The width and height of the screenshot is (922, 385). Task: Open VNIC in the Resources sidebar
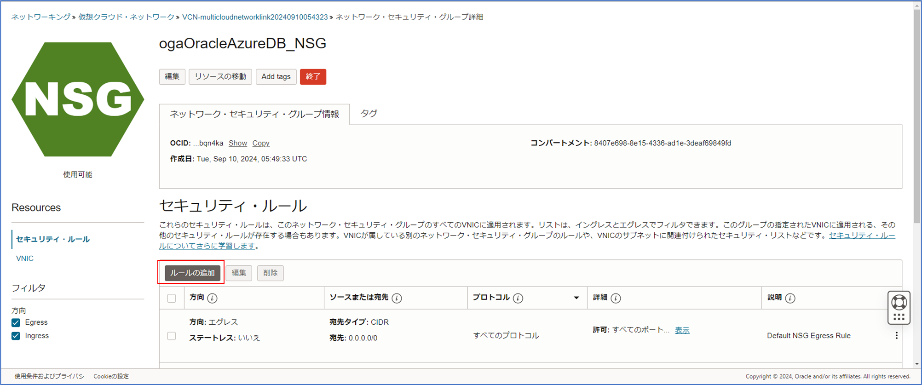25,259
